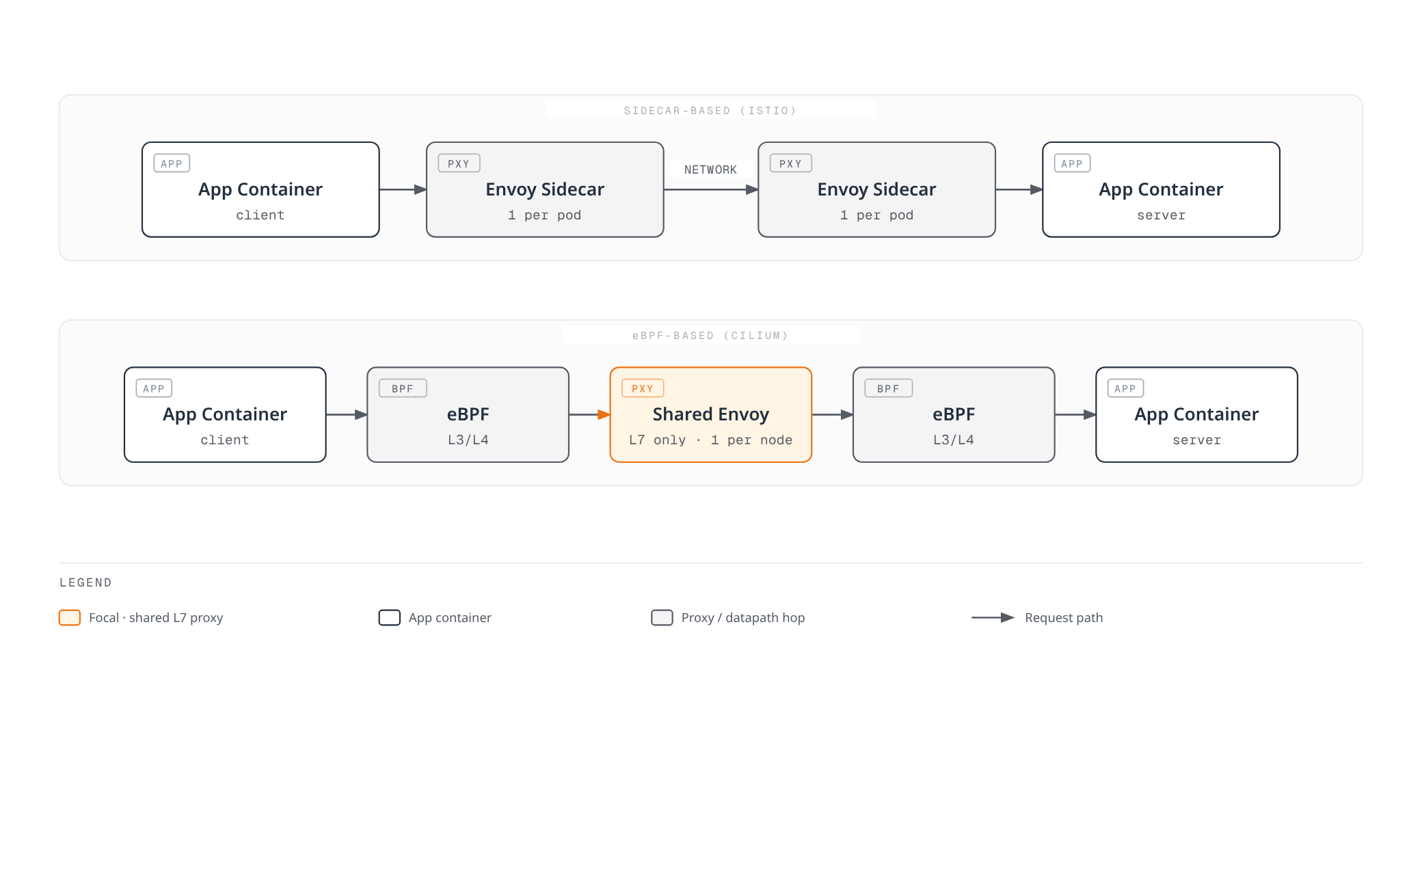Click the 'Focal · shared L7 proxy' legend label
Viewport: 1422px width, 890px height.
pos(156,617)
